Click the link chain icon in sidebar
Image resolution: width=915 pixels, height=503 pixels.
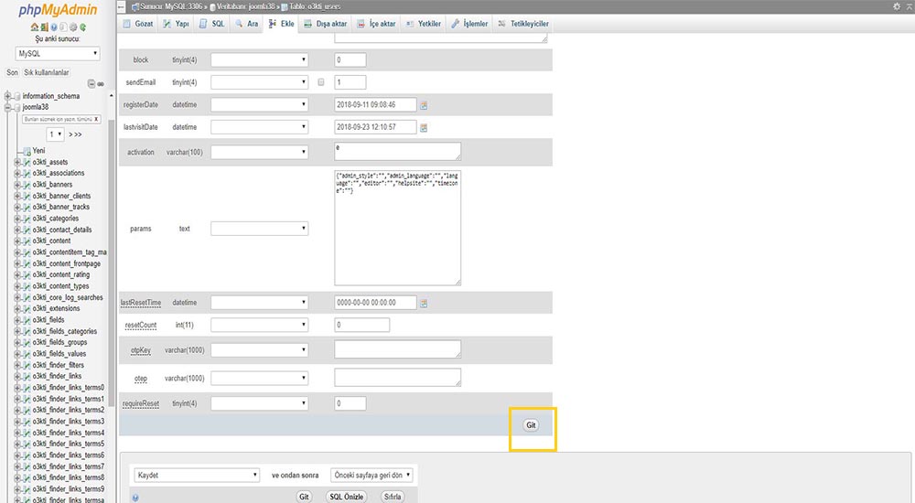(101, 84)
